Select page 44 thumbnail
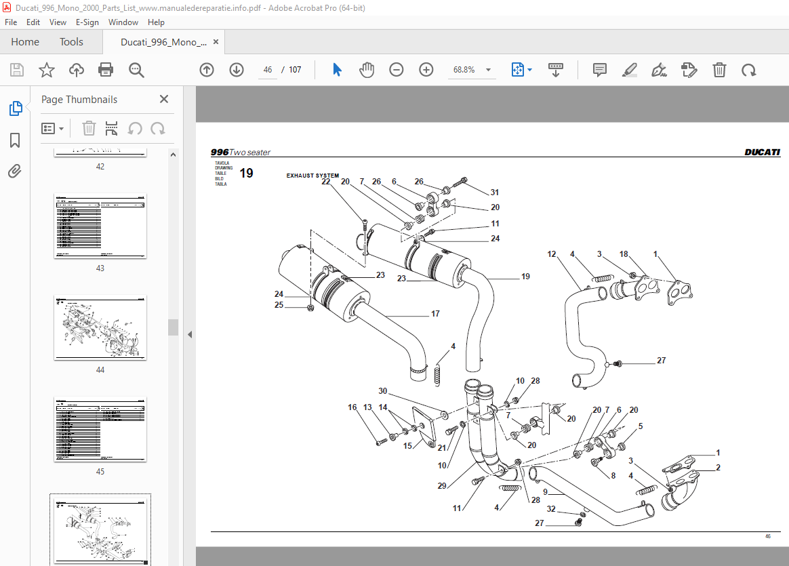The height and width of the screenshot is (566, 789). 100,327
